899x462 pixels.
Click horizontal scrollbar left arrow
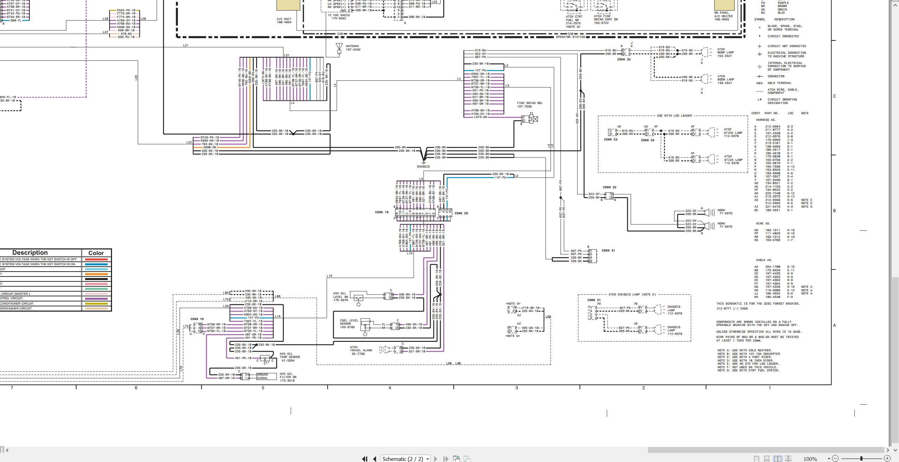click(x=7, y=450)
